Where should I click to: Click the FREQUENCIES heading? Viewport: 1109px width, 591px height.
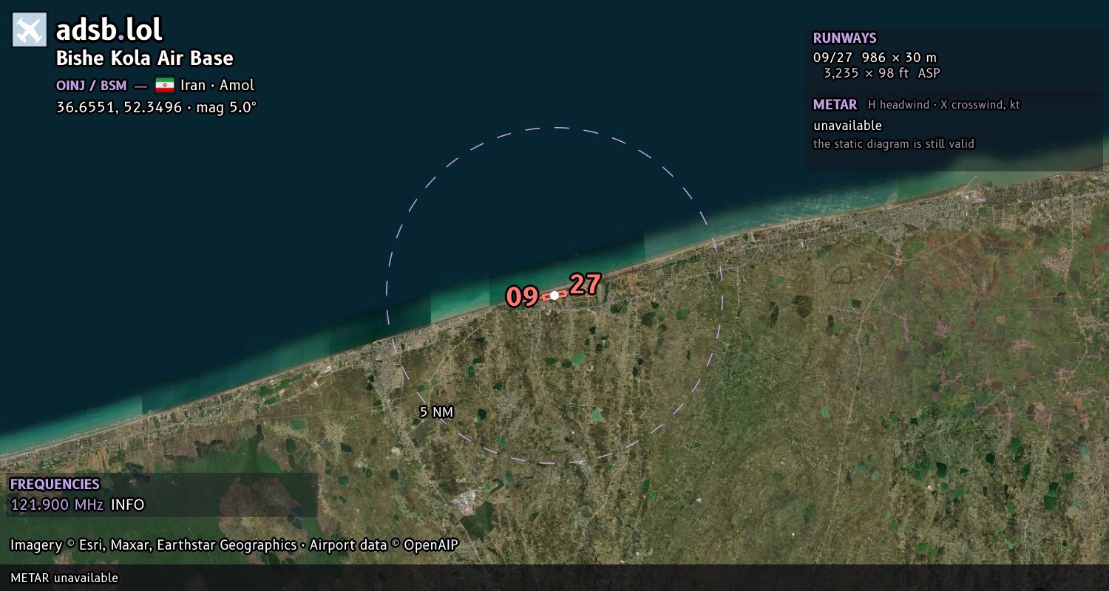point(55,485)
